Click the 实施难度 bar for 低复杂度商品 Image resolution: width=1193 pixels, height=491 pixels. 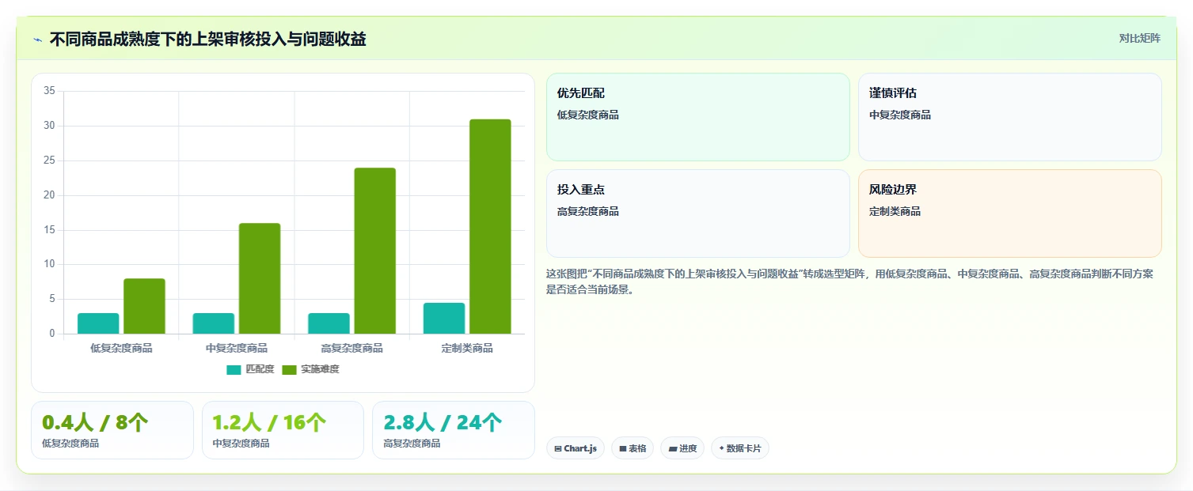coord(144,306)
